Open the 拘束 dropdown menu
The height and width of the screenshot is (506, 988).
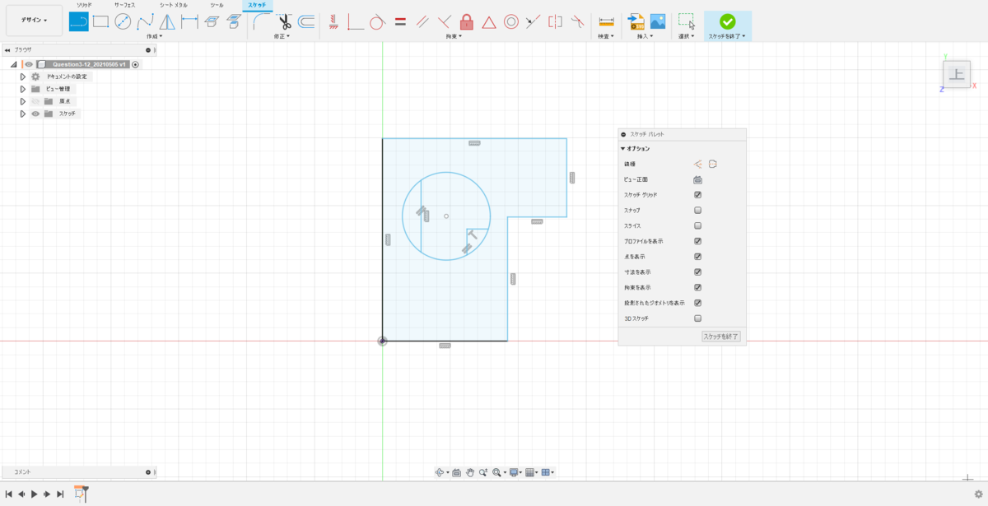[454, 36]
